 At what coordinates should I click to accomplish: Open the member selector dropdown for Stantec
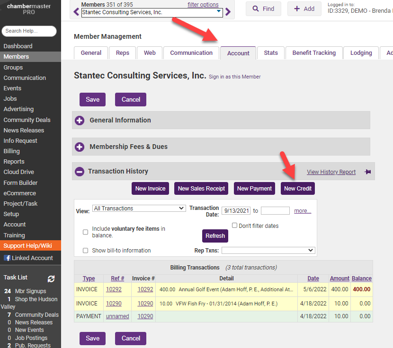coord(152,12)
